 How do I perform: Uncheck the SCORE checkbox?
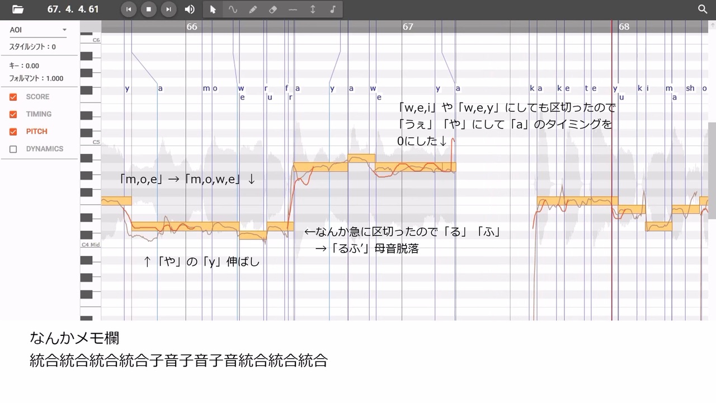click(x=13, y=97)
